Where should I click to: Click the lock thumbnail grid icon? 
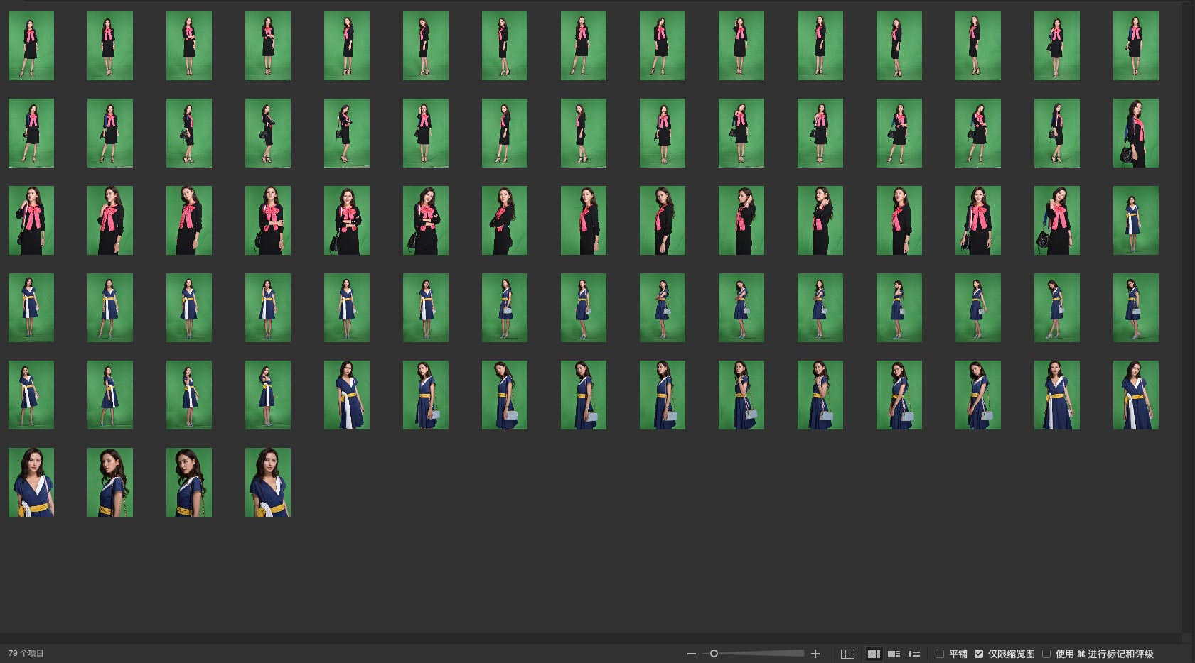847,654
